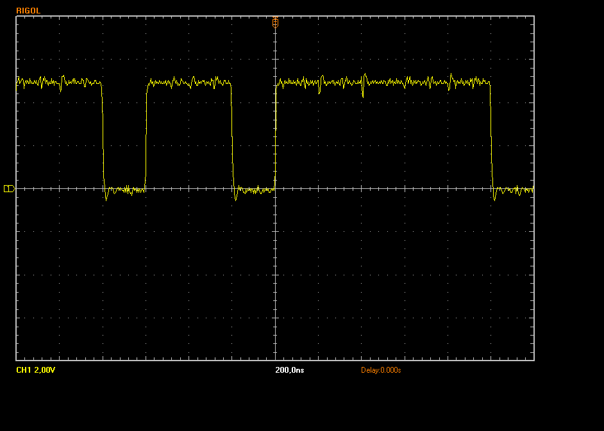This screenshot has width=604, height=431.
Task: Click the first falling edge of the waveform
Action: (x=103, y=134)
